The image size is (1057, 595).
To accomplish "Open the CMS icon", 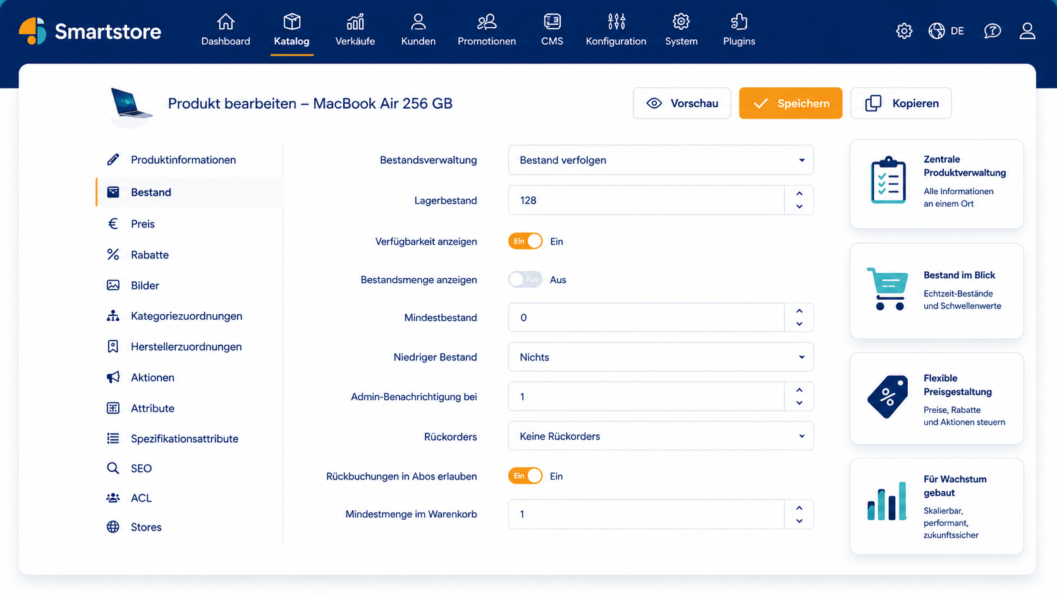I will pos(552,22).
